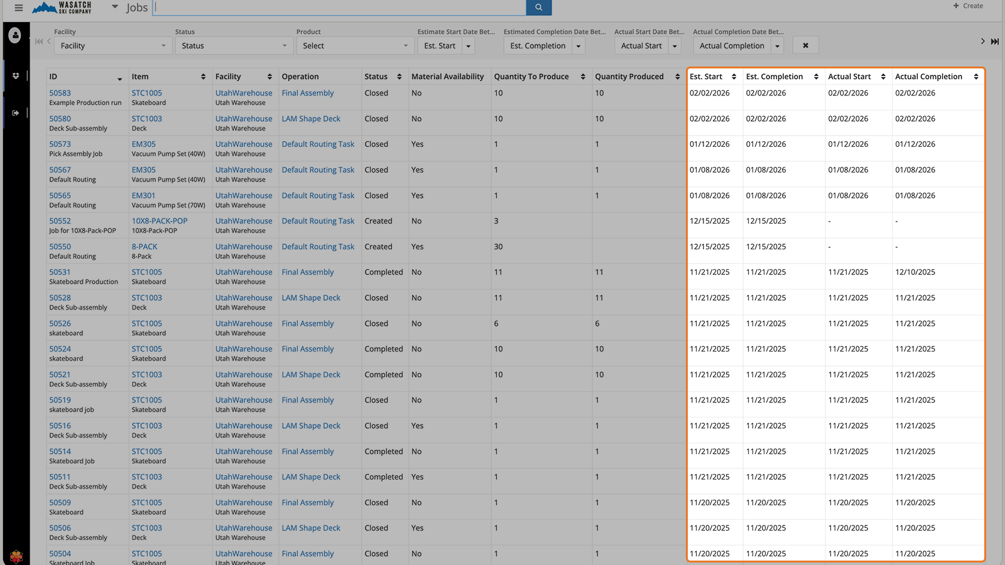1005x565 pixels.
Task: Click the Create button
Action: pyautogui.click(x=967, y=6)
